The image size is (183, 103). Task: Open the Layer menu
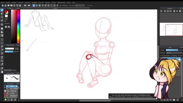coord(14,3)
